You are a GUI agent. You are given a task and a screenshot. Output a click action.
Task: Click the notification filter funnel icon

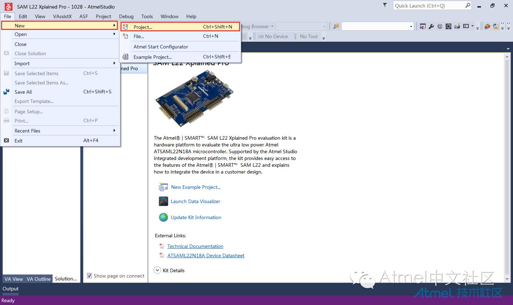385,5
